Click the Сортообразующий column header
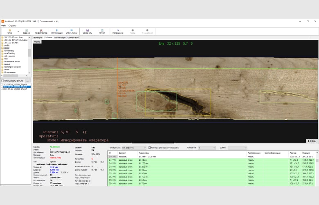This screenshot has height=205, width=319. pos(276,153)
